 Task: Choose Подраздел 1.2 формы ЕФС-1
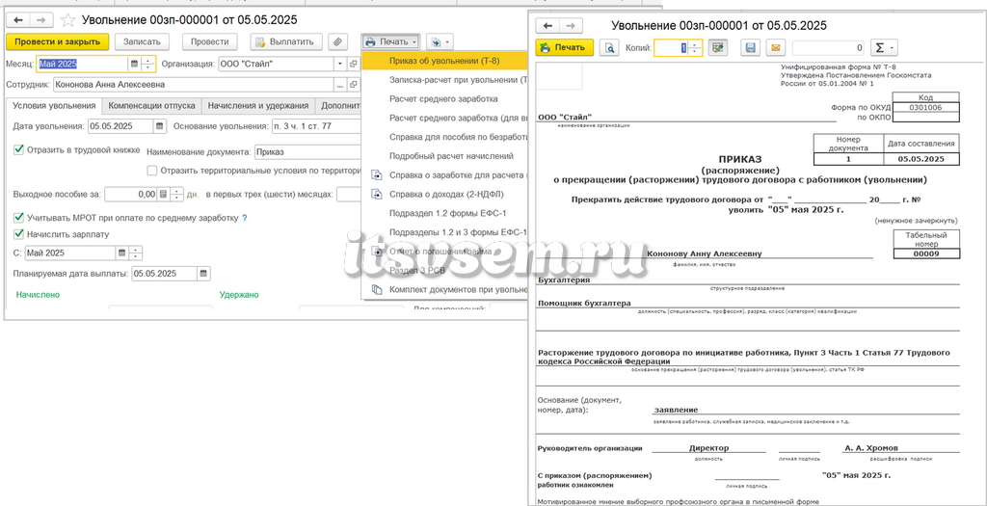click(x=444, y=213)
